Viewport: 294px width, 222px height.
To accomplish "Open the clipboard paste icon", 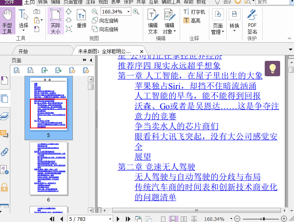I will (37, 20).
